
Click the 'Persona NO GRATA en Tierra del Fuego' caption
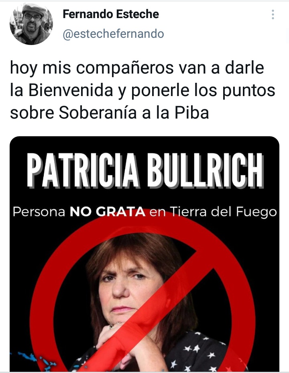pyautogui.click(x=144, y=211)
